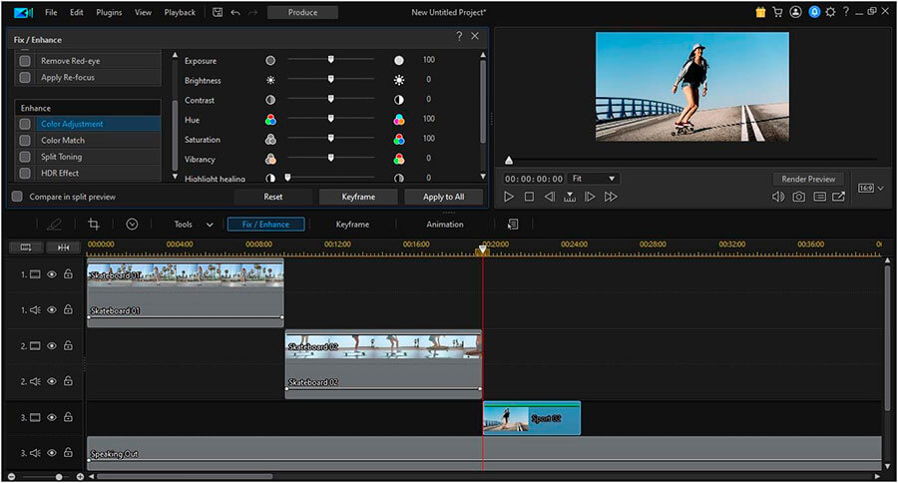Lock video track 2
Screen dimensions: 898x483
click(68, 345)
